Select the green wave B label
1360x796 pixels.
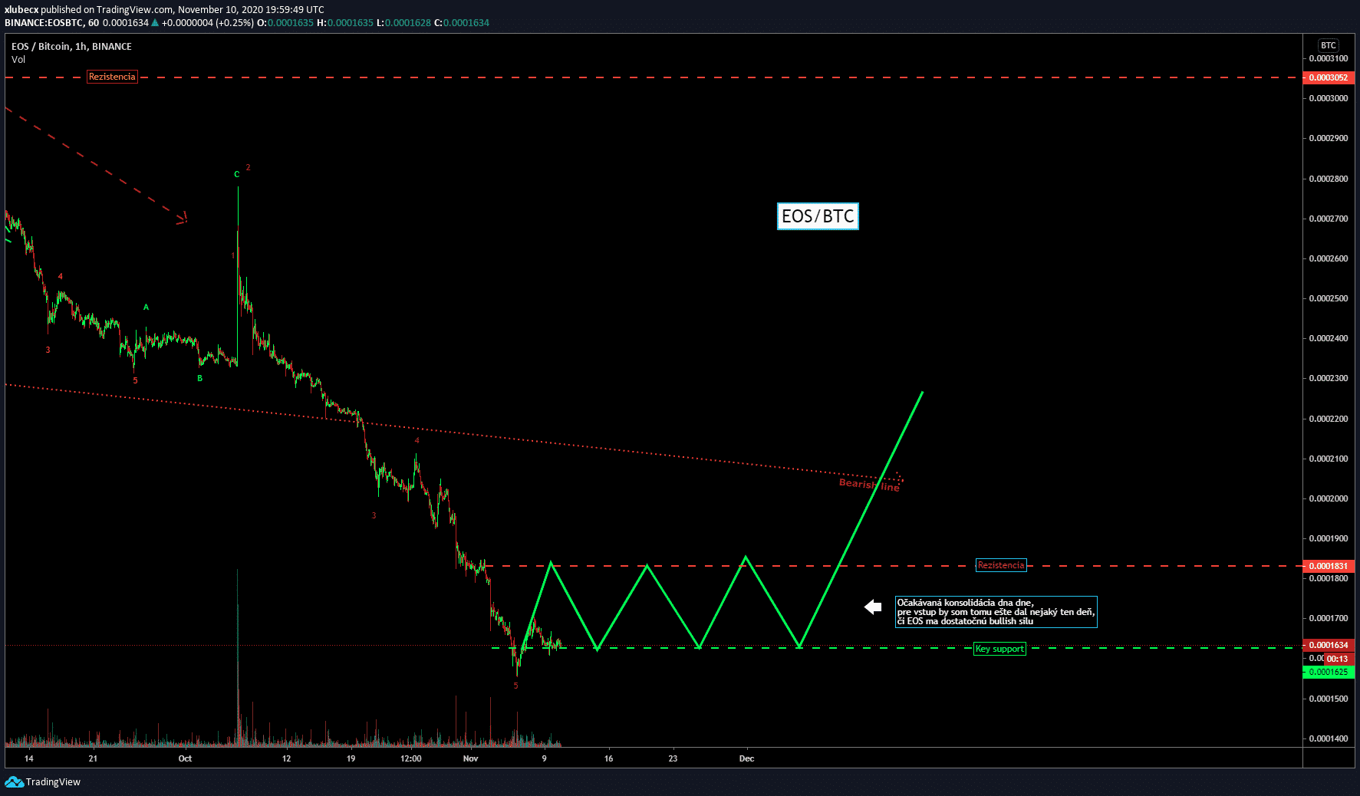(x=200, y=379)
